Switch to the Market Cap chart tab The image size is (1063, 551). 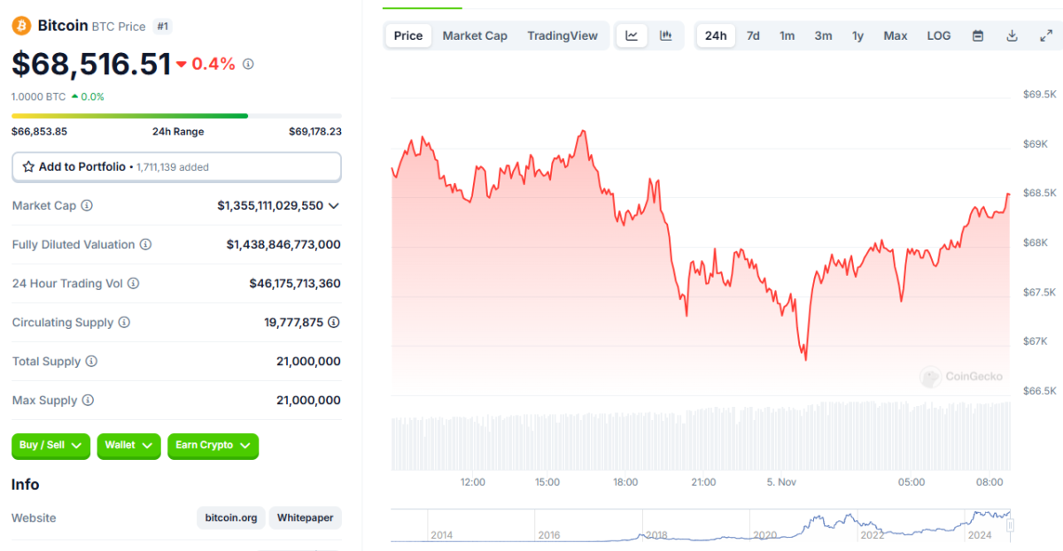[x=475, y=36]
